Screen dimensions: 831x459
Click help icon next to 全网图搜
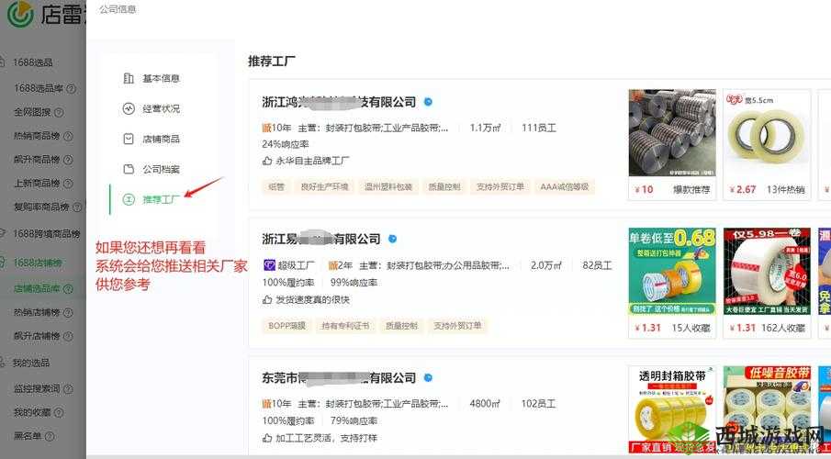point(59,112)
